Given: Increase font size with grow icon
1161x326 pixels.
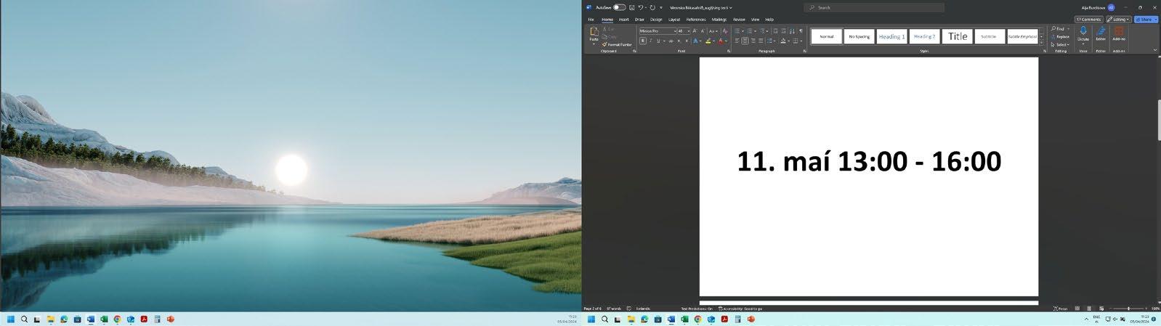Looking at the screenshot, I should tap(695, 31).
